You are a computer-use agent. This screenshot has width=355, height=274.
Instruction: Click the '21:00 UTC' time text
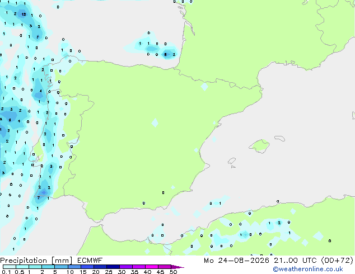pyautogui.click(x=295, y=260)
